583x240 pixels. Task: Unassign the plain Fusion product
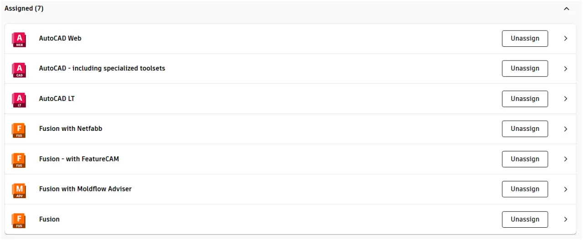525,219
